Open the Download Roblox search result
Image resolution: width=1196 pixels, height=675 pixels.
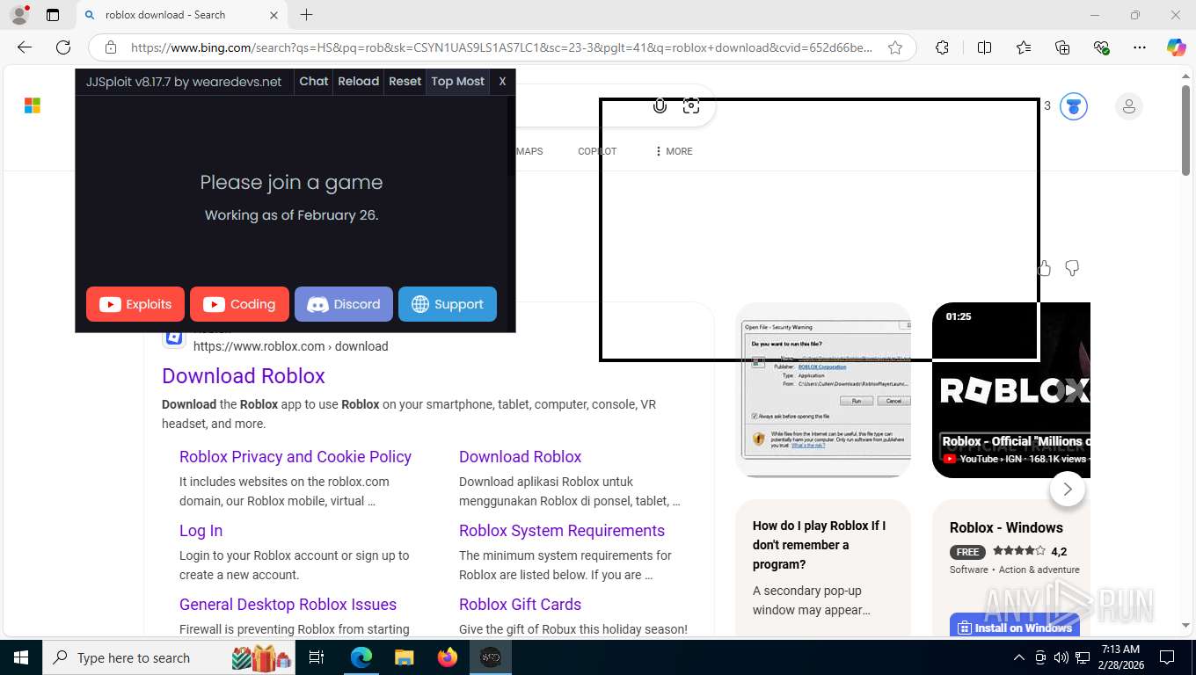pyautogui.click(x=244, y=375)
